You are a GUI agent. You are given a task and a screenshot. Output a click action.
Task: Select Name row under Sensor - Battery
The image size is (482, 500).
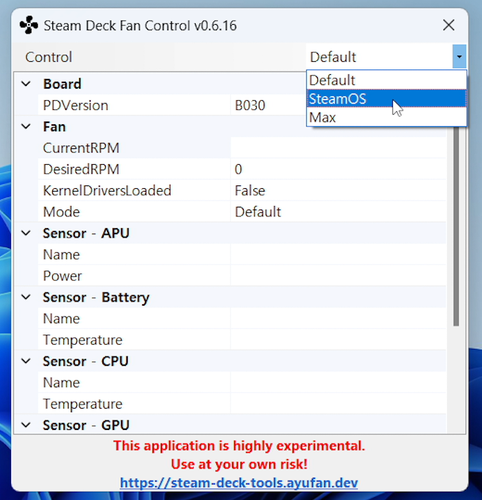(x=242, y=319)
